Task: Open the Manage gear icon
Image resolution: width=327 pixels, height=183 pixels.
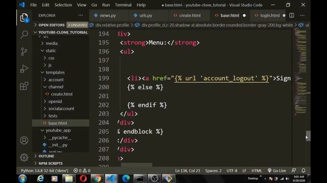Action: click(24, 158)
